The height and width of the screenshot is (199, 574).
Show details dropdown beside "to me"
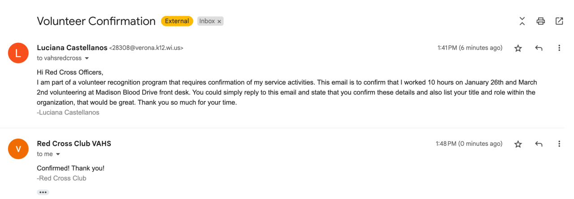58,154
